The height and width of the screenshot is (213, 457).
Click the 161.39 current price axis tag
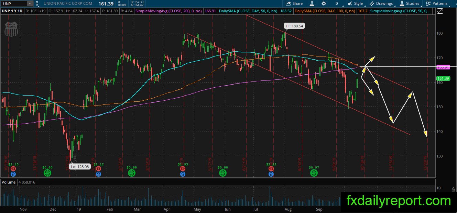(443, 79)
